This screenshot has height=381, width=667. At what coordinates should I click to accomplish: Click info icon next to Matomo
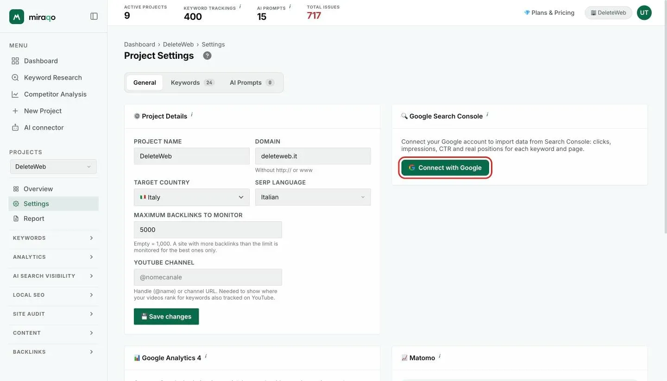point(440,356)
